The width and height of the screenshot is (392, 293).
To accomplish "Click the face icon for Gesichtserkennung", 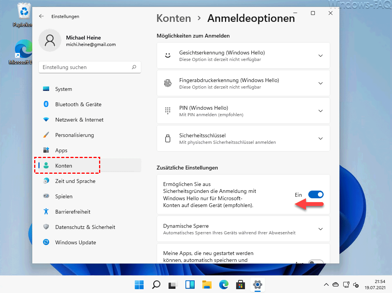I will pyautogui.click(x=168, y=56).
